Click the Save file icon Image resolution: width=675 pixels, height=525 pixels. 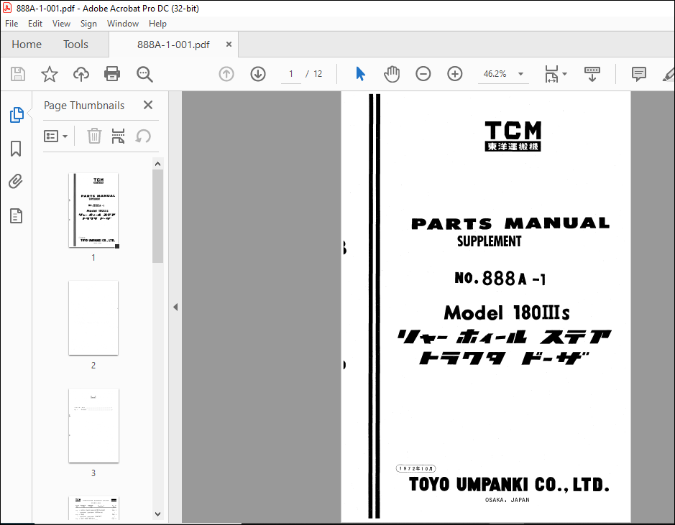[18, 74]
